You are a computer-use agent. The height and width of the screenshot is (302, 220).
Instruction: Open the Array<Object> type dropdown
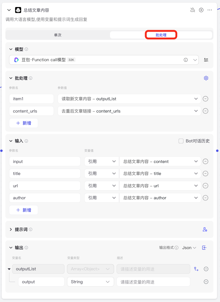(x=90, y=269)
